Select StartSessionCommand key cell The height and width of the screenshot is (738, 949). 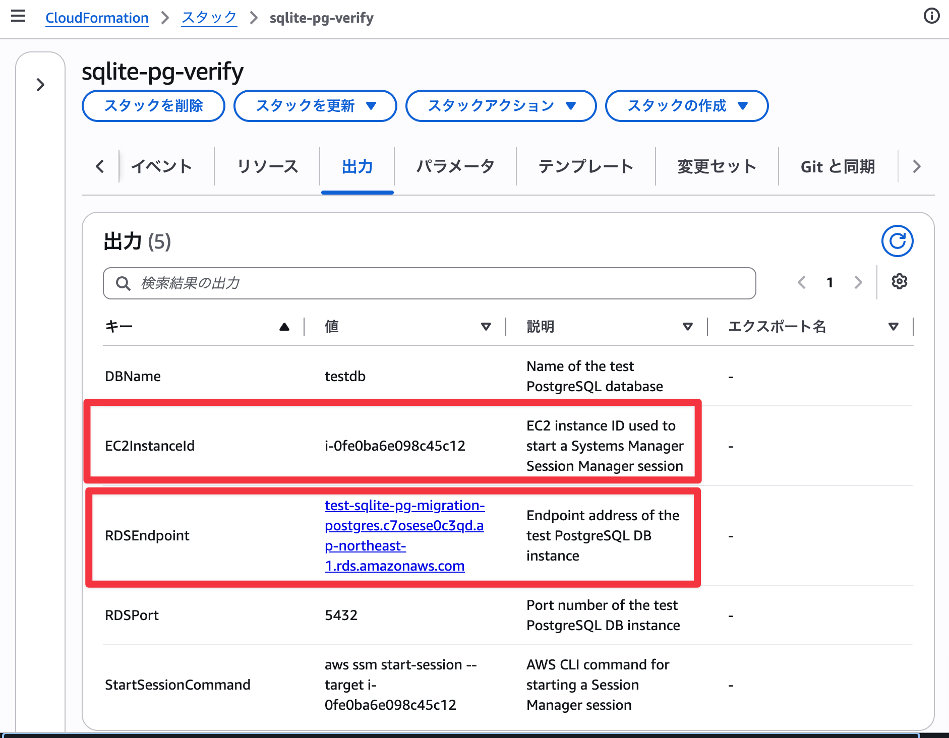coord(177,685)
